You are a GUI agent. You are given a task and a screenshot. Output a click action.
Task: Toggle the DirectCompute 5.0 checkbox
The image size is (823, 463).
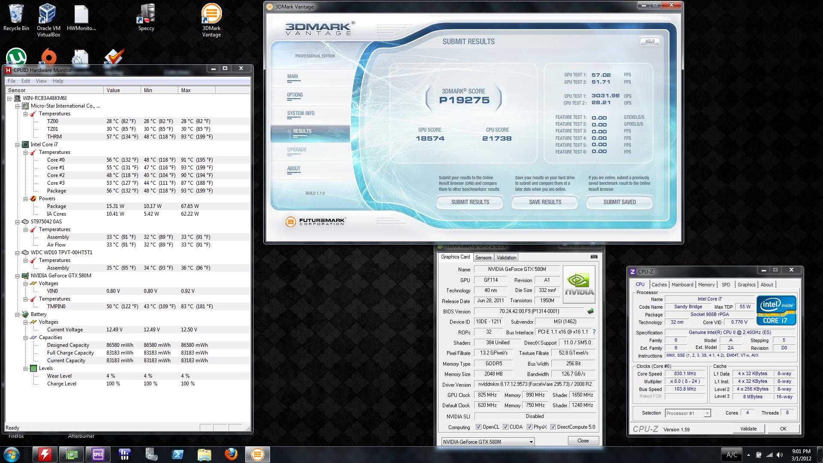[553, 427]
